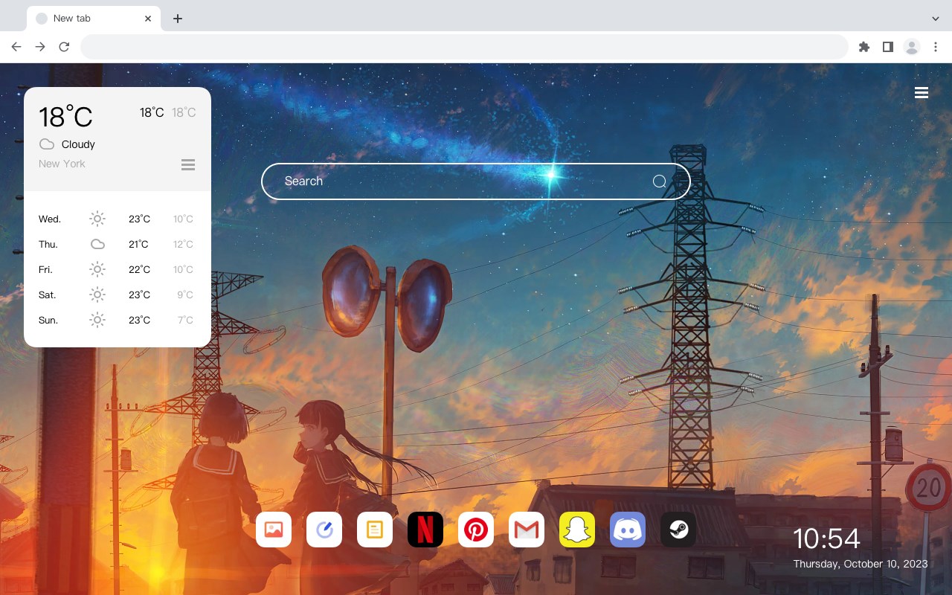Go back with the back arrow
The width and height of the screenshot is (952, 595).
coord(16,47)
